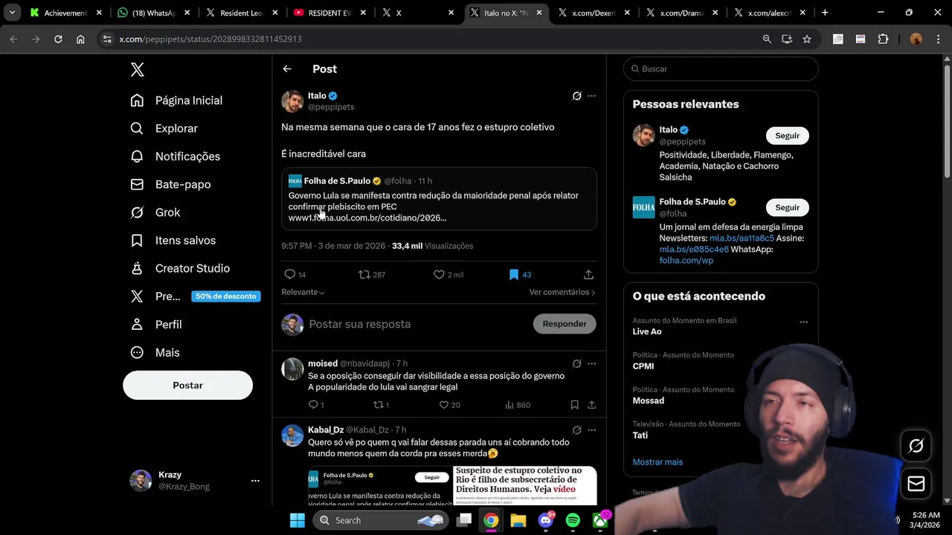952x535 pixels.
Task: Repost moised's comment
Action: pos(382,405)
